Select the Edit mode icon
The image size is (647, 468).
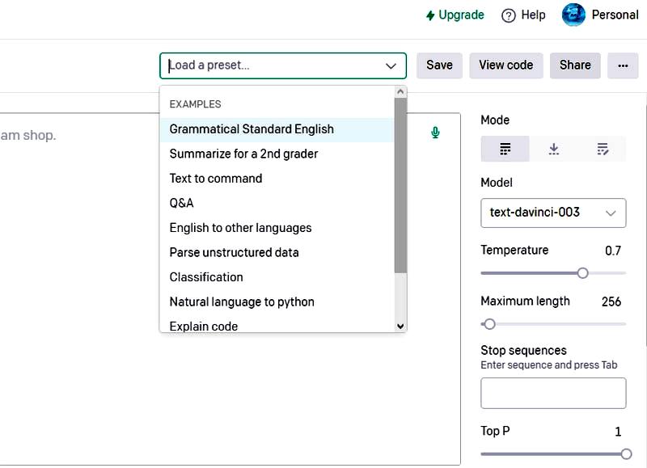pos(602,149)
